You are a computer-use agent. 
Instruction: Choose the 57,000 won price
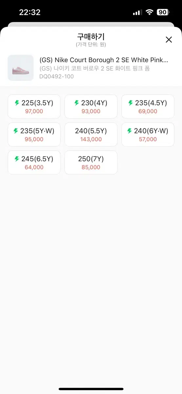[x=148, y=139]
